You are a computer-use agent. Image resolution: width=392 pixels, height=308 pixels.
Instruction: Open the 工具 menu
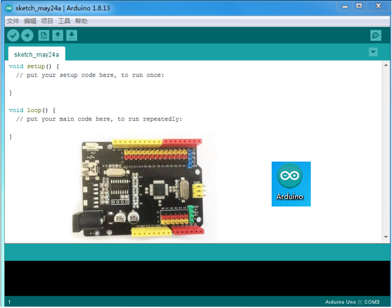(x=64, y=21)
